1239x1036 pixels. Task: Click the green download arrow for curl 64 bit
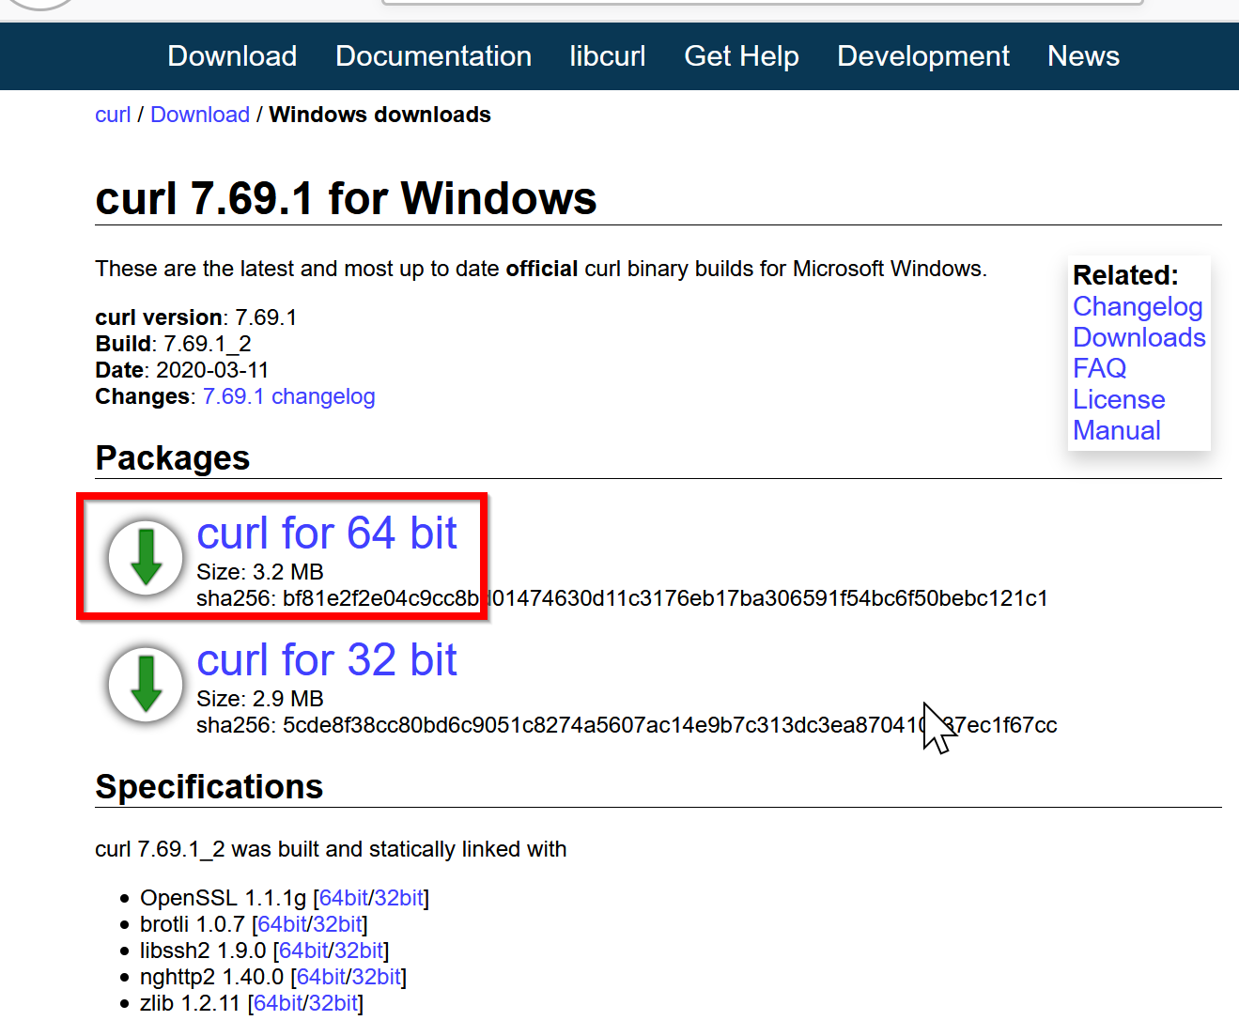(x=146, y=557)
